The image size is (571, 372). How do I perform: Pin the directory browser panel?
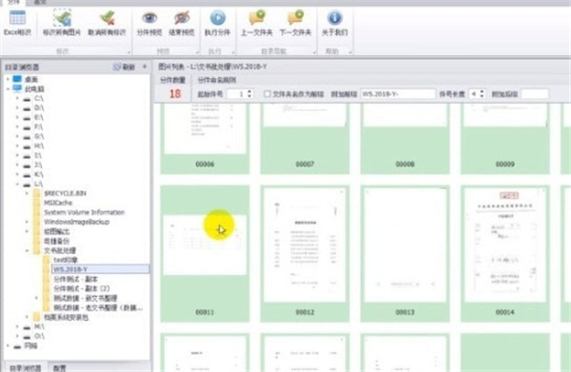tap(145, 67)
